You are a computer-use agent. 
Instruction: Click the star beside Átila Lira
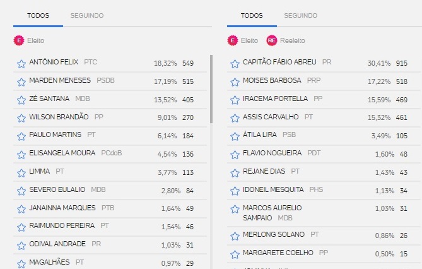tap(235, 136)
